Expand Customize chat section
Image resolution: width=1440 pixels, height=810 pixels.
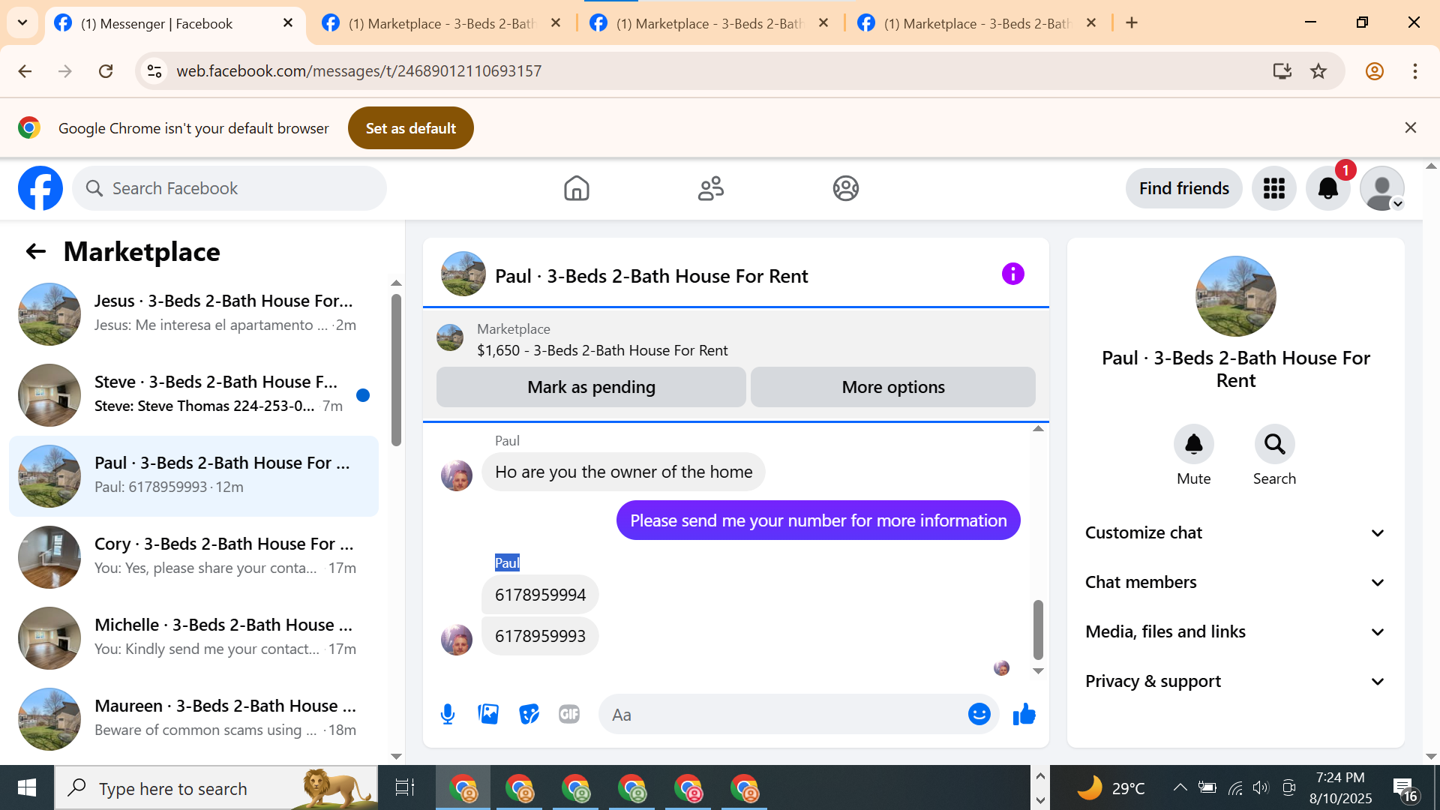[x=1235, y=532]
